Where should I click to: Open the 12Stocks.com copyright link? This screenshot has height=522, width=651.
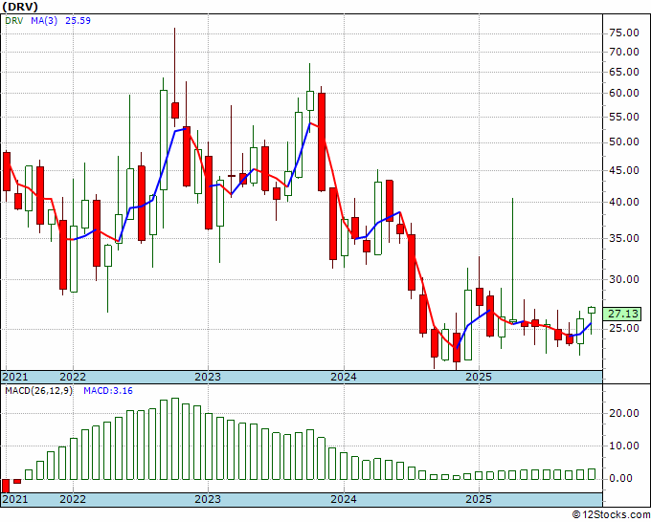[611, 515]
